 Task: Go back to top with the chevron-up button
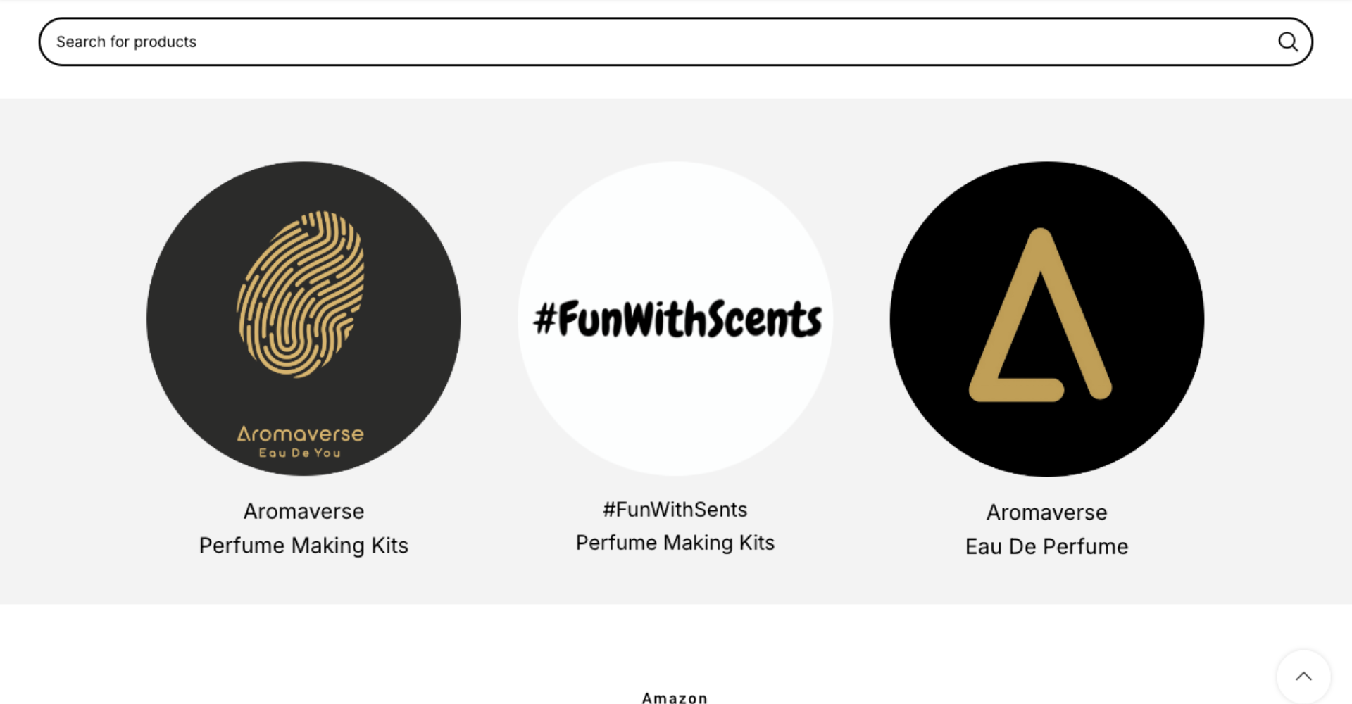point(1303,677)
